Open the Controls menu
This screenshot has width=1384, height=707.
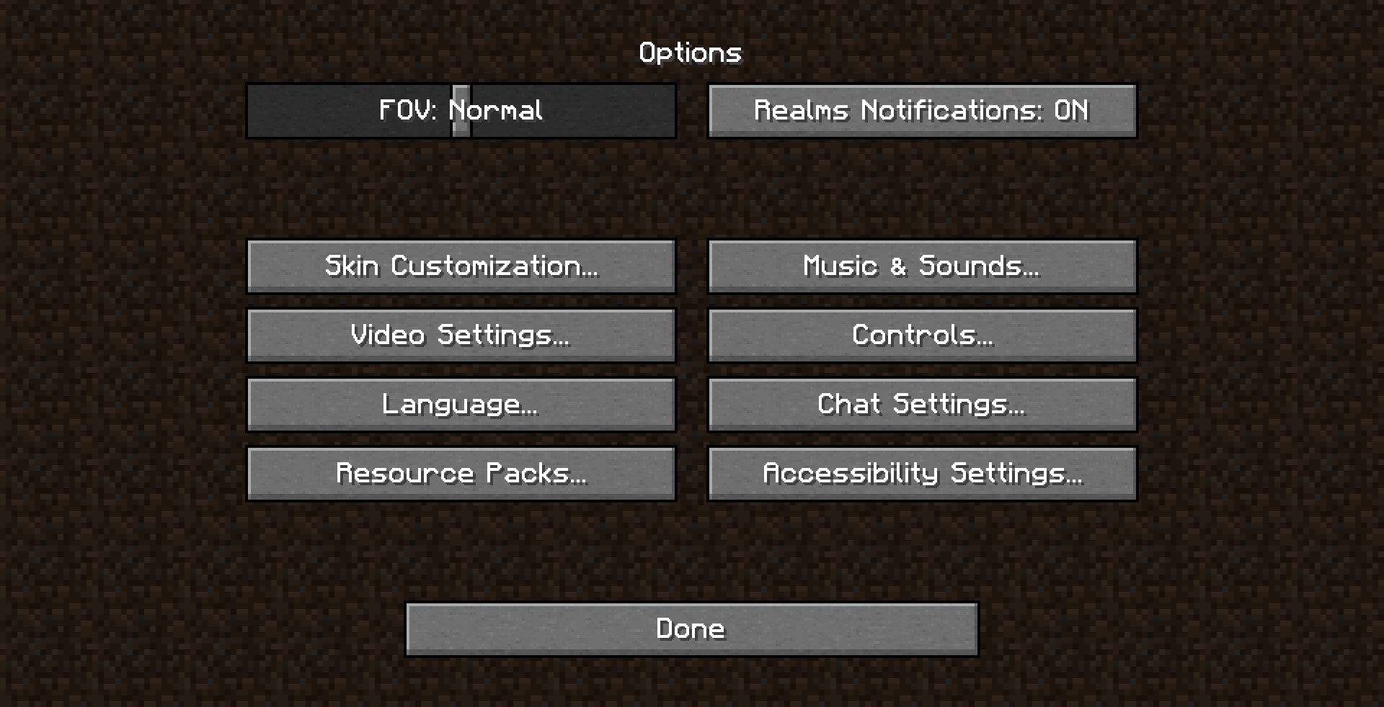click(x=923, y=336)
